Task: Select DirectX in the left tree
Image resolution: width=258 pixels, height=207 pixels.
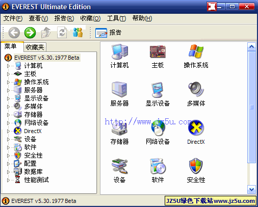Action: click(x=33, y=131)
